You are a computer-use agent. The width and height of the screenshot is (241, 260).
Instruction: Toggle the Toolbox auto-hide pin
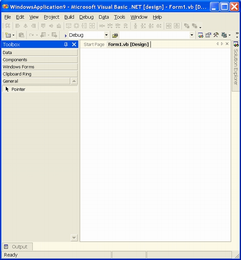tap(66, 45)
